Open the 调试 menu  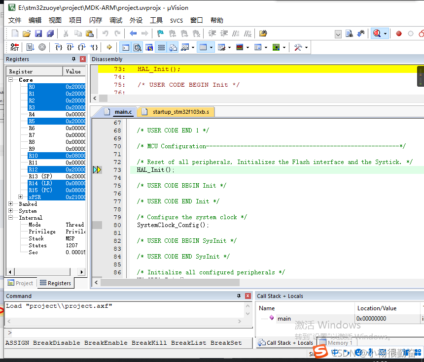[x=116, y=20]
